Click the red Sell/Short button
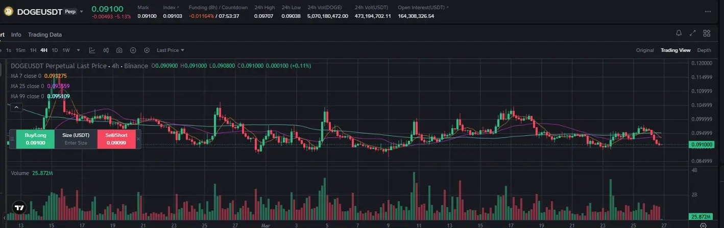The image size is (724, 228). pyautogui.click(x=116, y=139)
